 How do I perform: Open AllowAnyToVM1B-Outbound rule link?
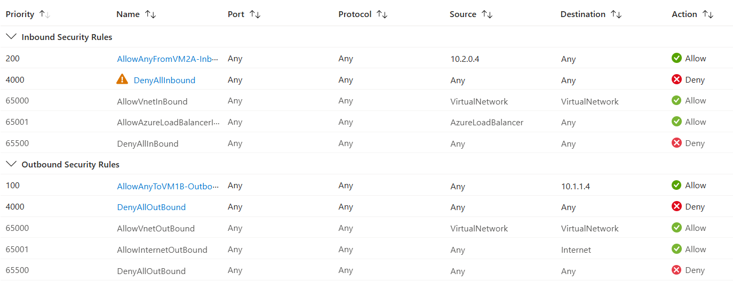(168, 186)
